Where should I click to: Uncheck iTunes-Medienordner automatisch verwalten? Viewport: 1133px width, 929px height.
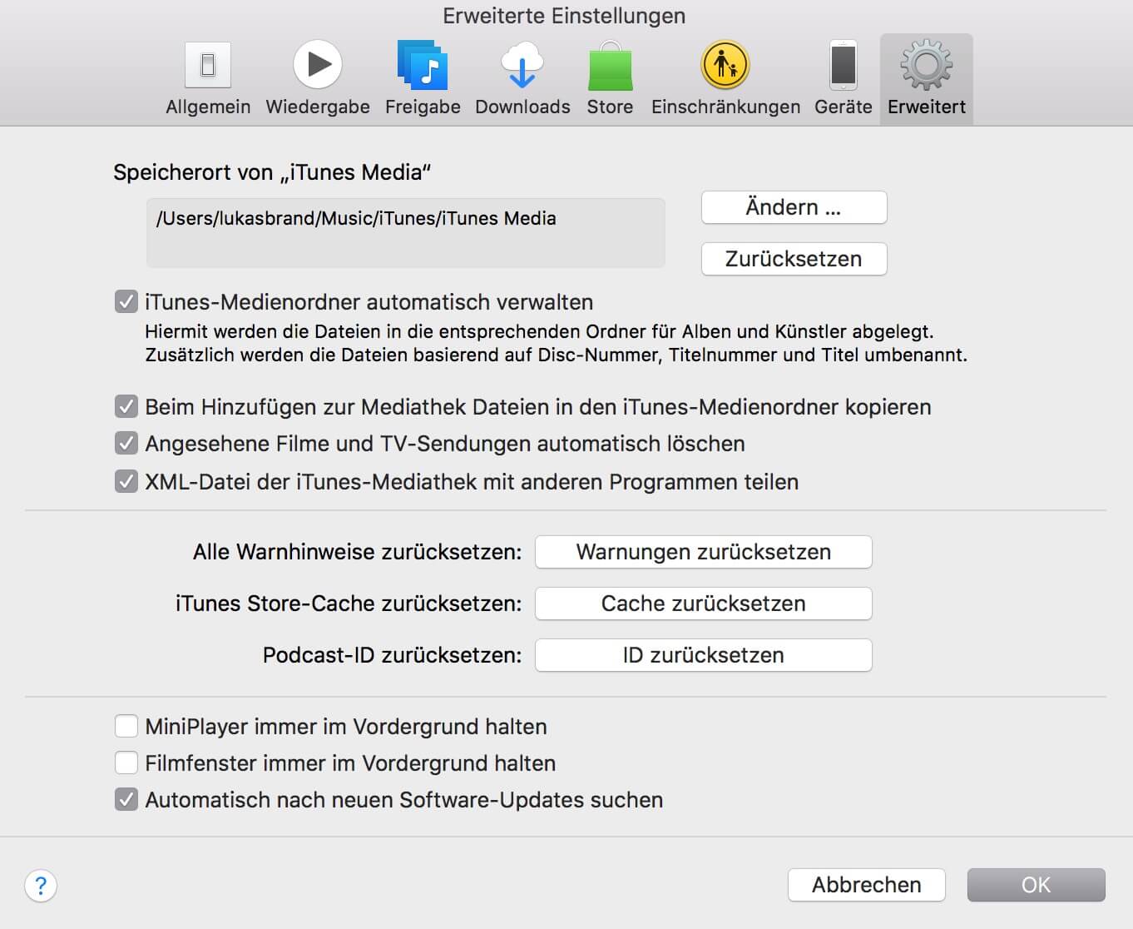(x=126, y=301)
